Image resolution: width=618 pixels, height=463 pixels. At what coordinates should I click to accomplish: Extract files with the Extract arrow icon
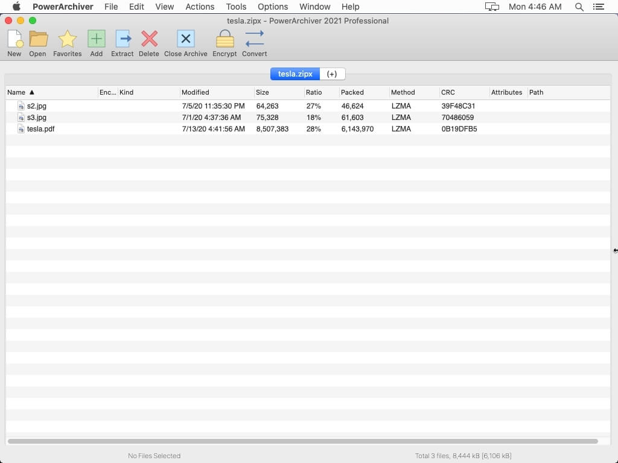(123, 39)
